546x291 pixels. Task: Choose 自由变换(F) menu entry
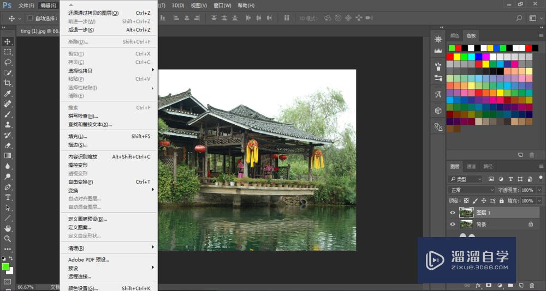109,182
